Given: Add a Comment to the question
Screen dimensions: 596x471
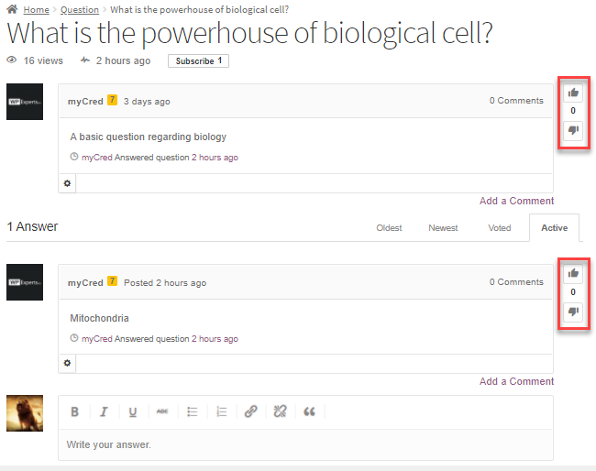Looking at the screenshot, I should (516, 201).
